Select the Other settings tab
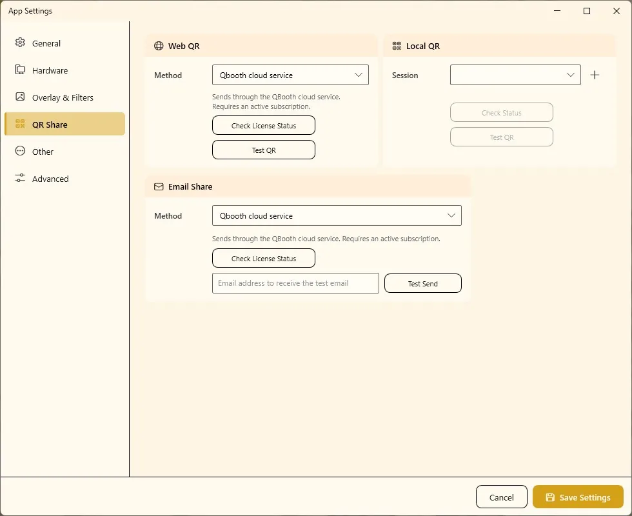Image resolution: width=632 pixels, height=516 pixels. tap(64, 152)
